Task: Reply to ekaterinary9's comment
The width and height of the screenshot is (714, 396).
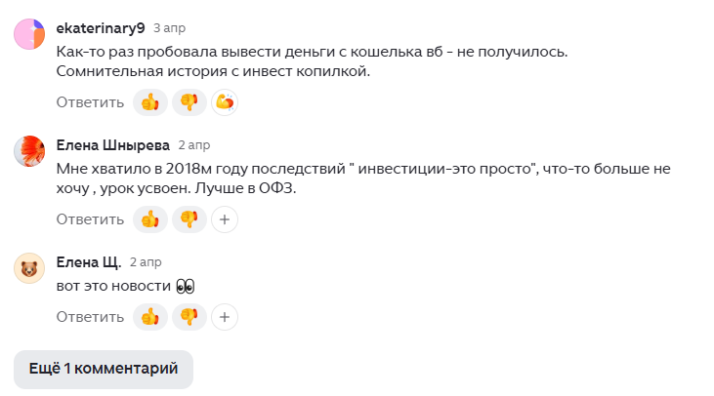Action: pyautogui.click(x=90, y=102)
